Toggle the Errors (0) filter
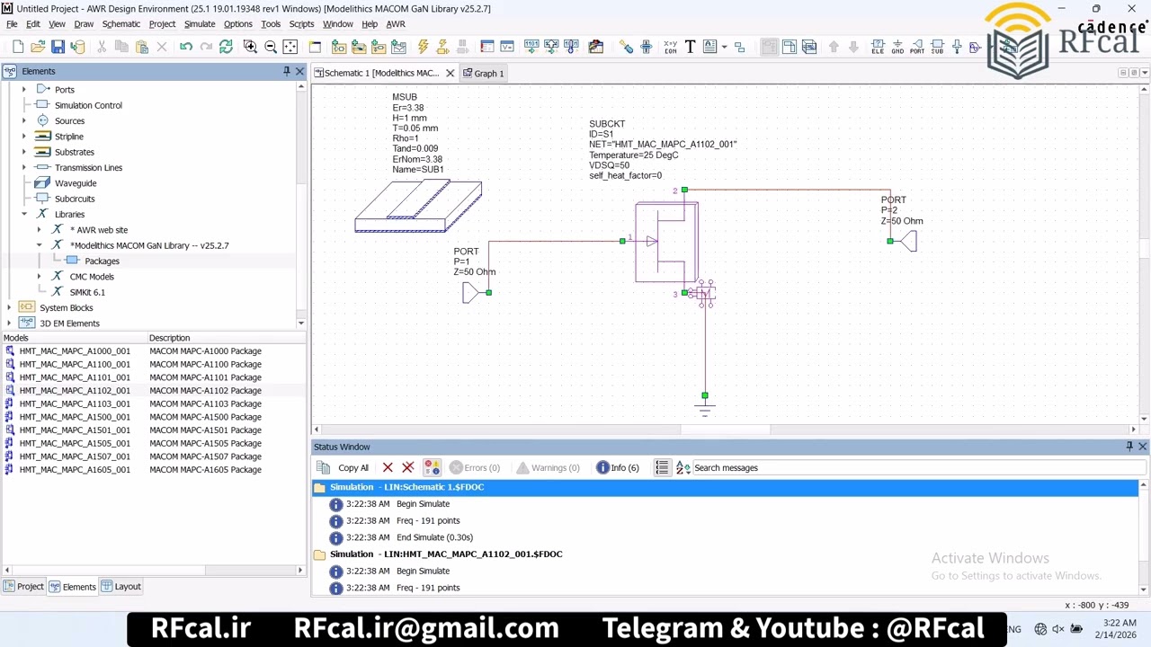1151x647 pixels. 475,467
